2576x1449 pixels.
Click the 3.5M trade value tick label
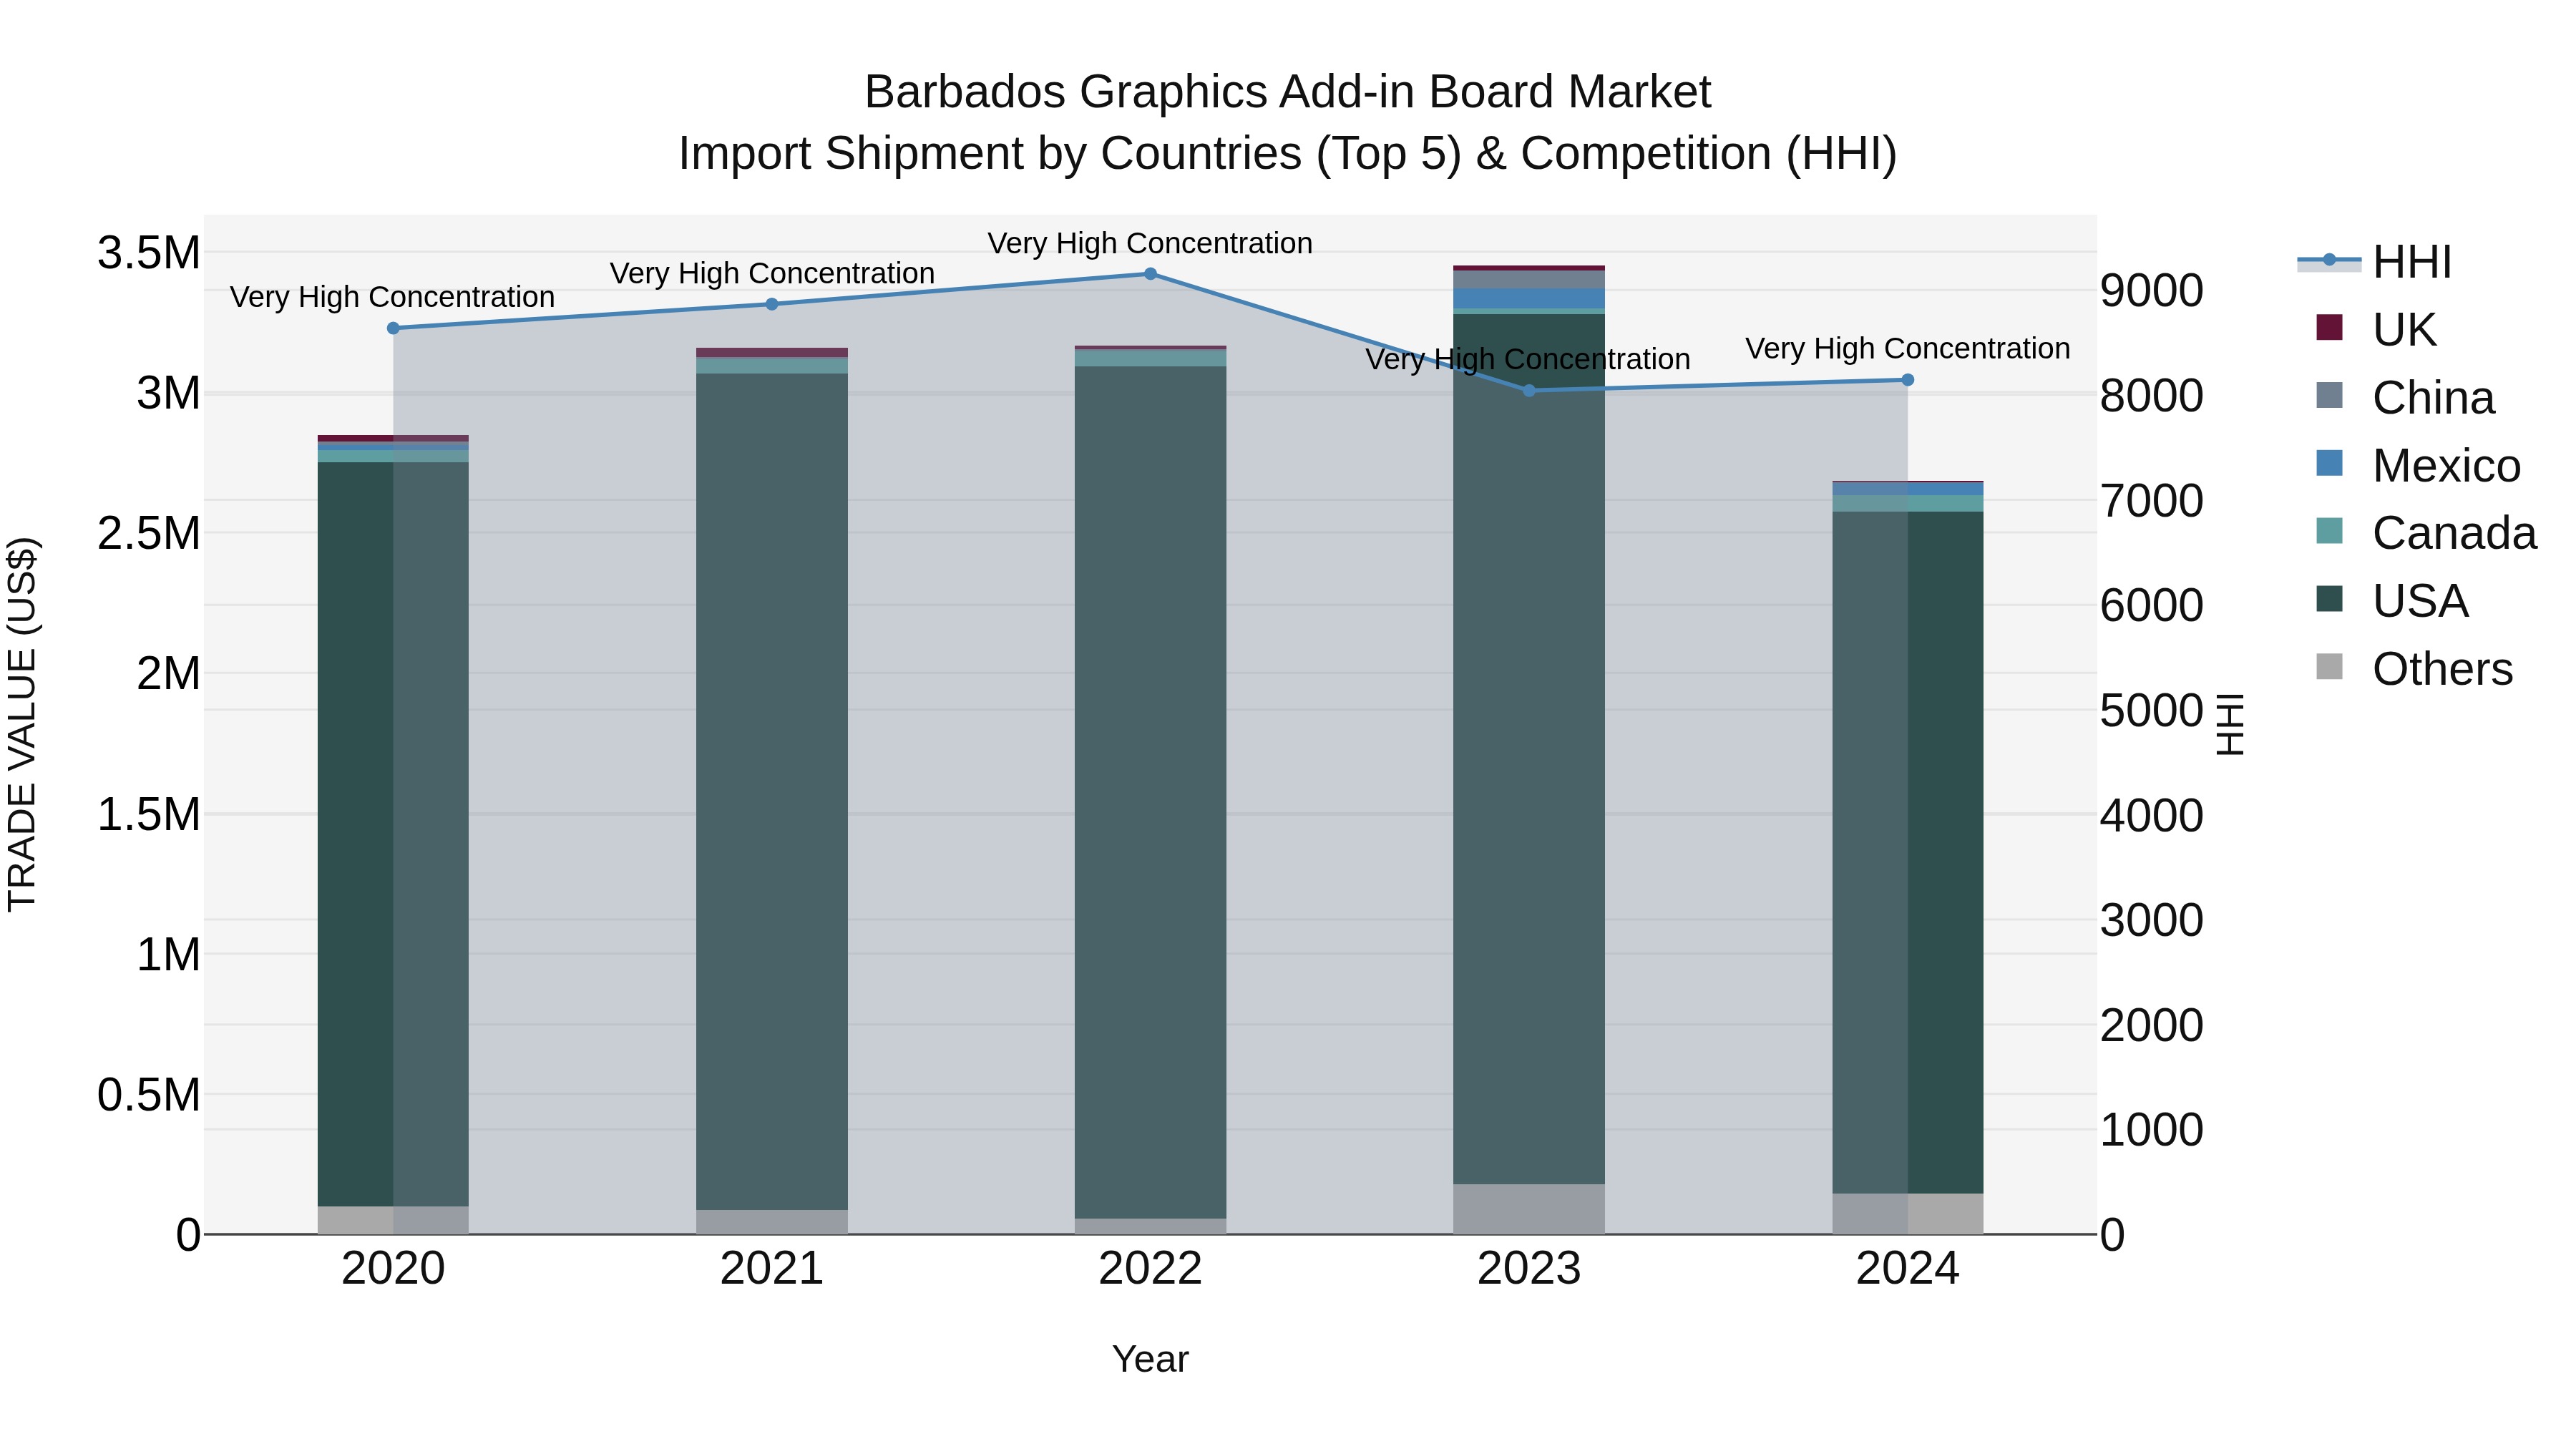click(149, 253)
